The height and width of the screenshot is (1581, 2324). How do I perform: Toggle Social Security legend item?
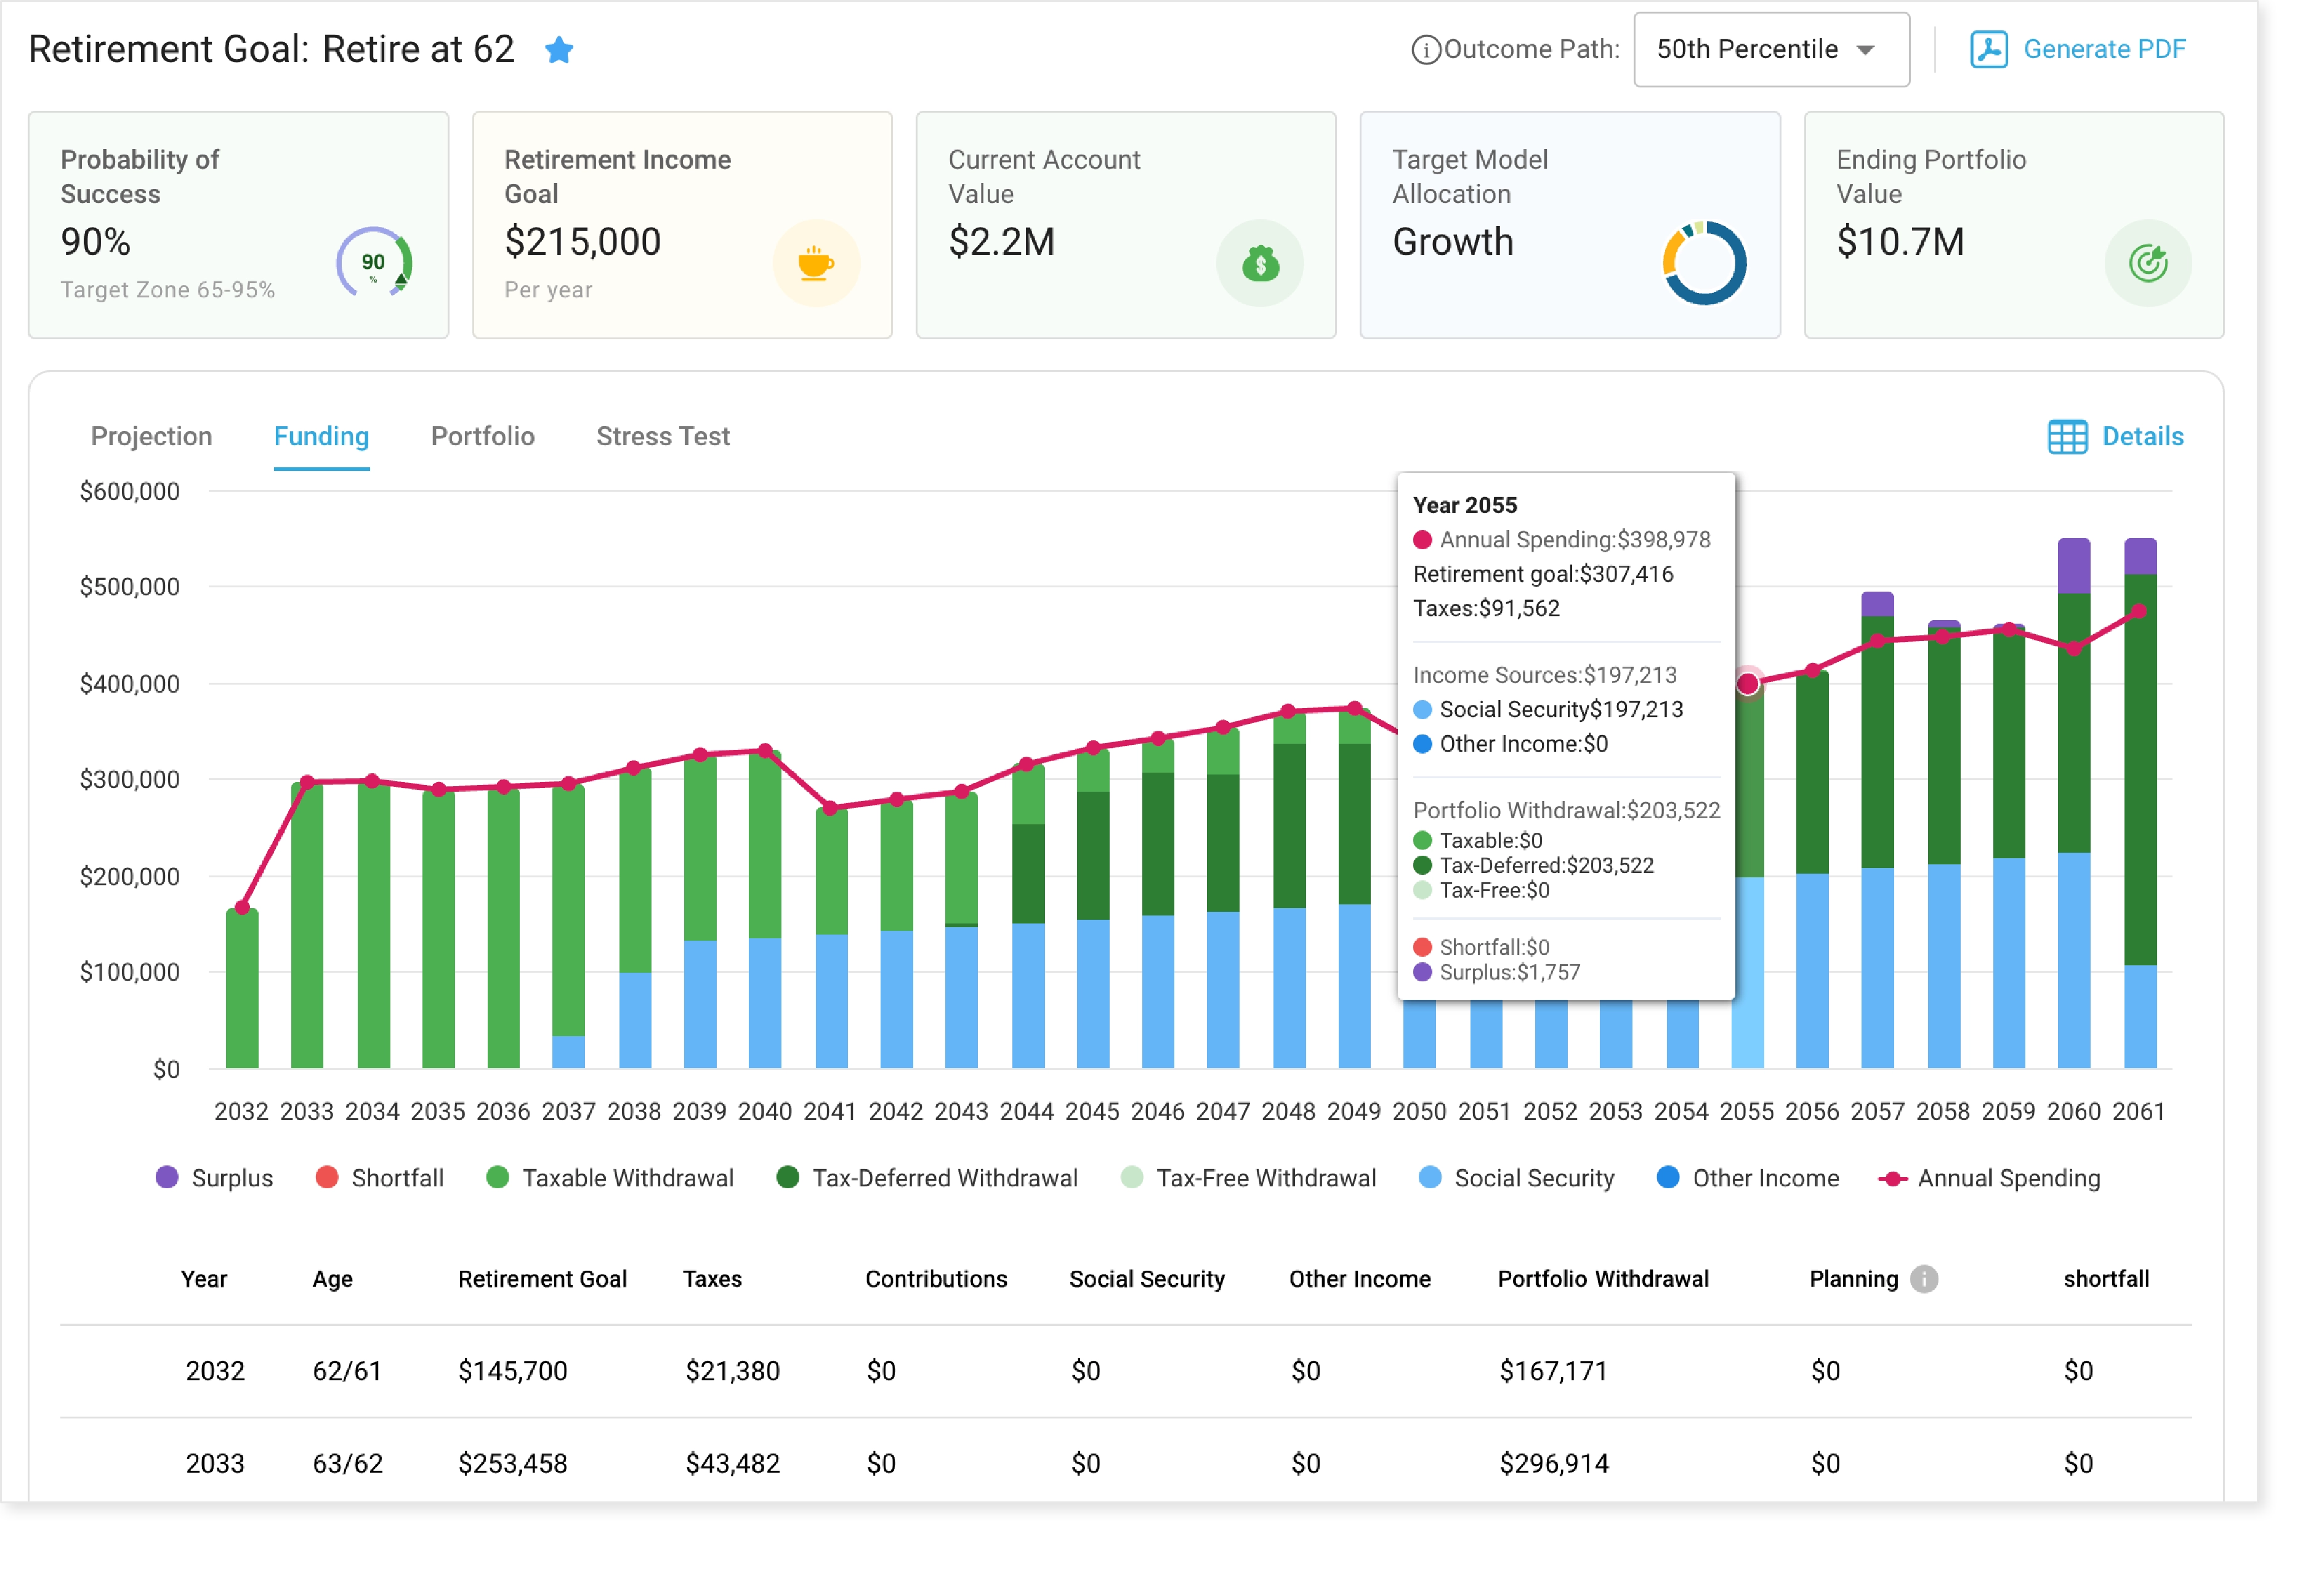pyautogui.click(x=1516, y=1178)
